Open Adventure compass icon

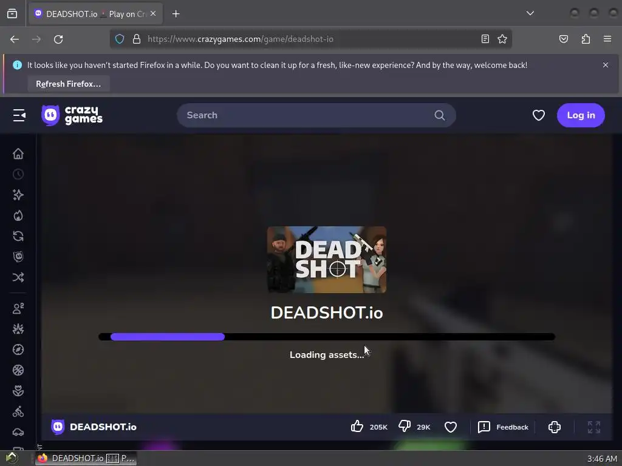[18, 349]
